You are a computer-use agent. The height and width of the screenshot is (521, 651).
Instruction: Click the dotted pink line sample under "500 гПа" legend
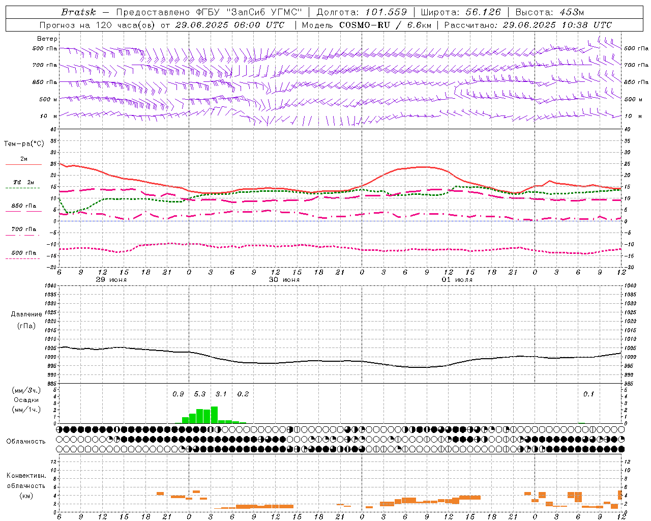(22, 258)
